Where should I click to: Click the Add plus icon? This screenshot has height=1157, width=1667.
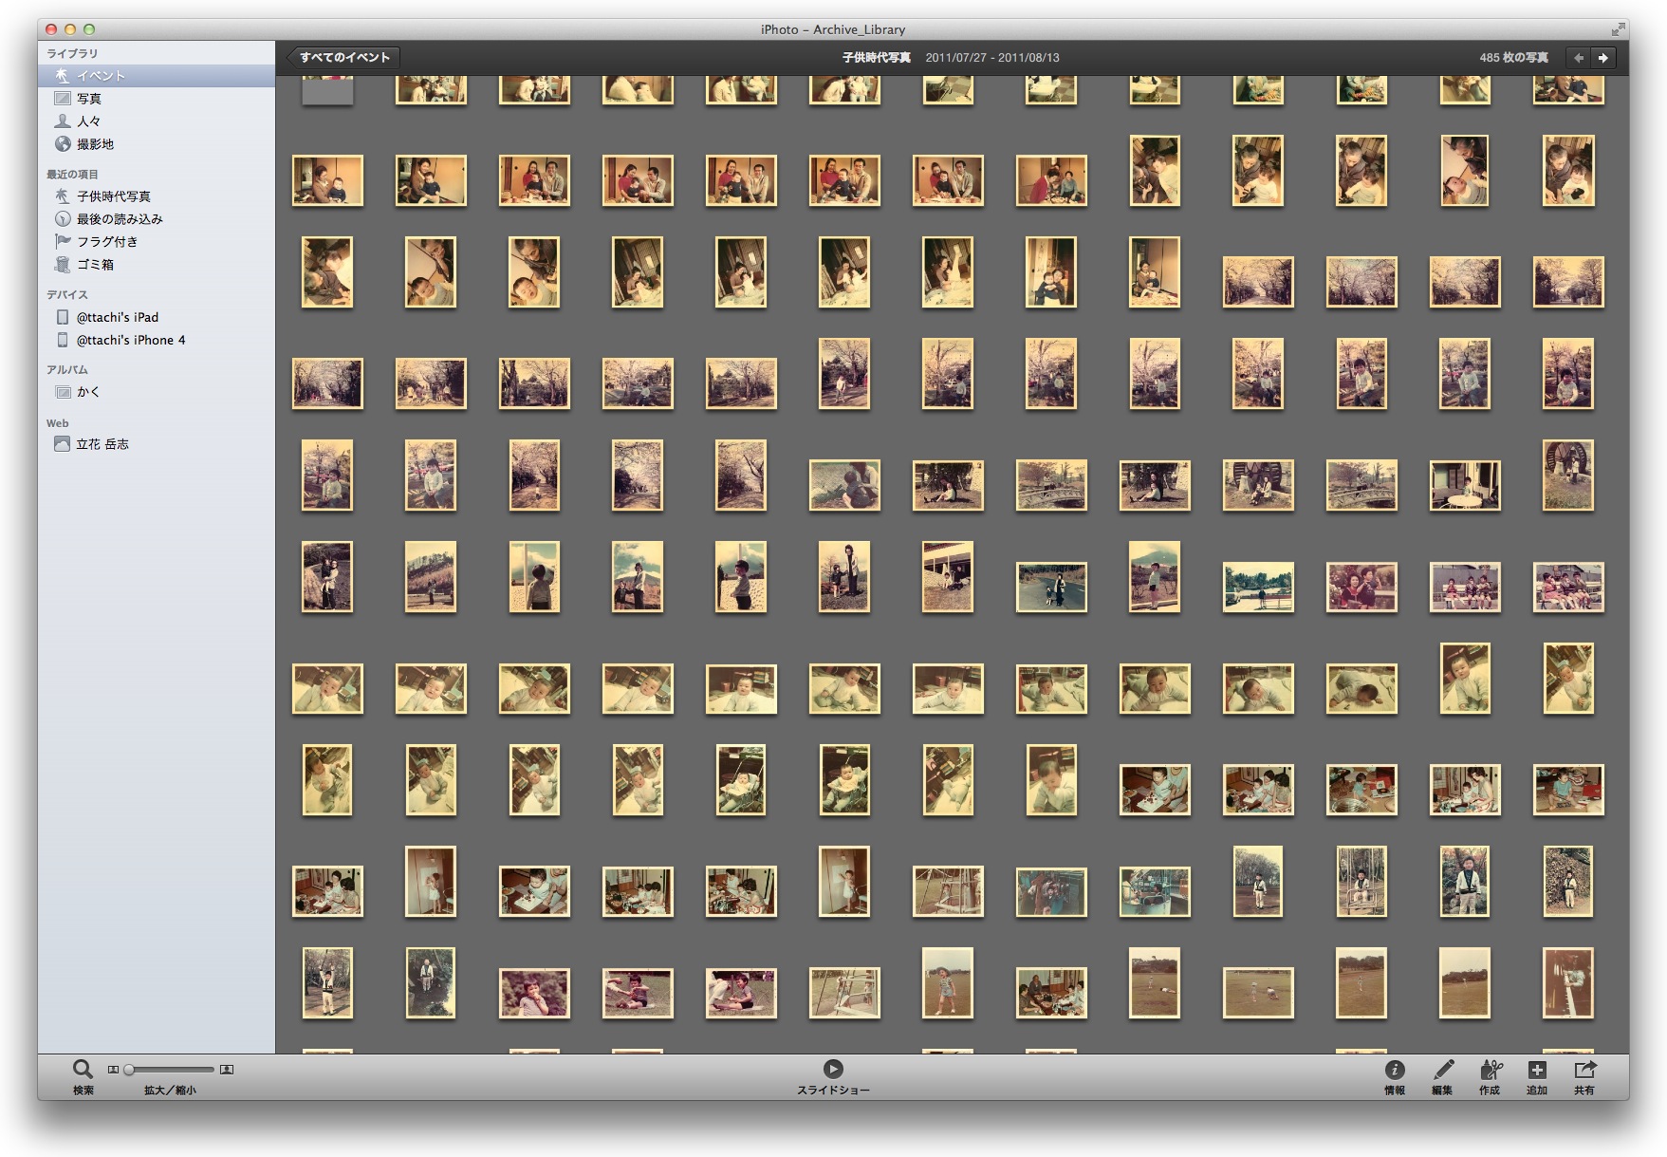pyautogui.click(x=1536, y=1070)
